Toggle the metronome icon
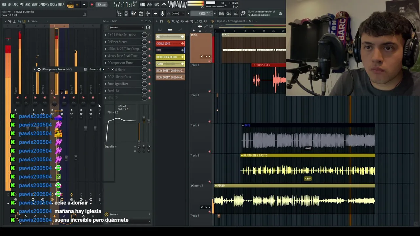This screenshot has width=420, height=236. click(x=164, y=5)
